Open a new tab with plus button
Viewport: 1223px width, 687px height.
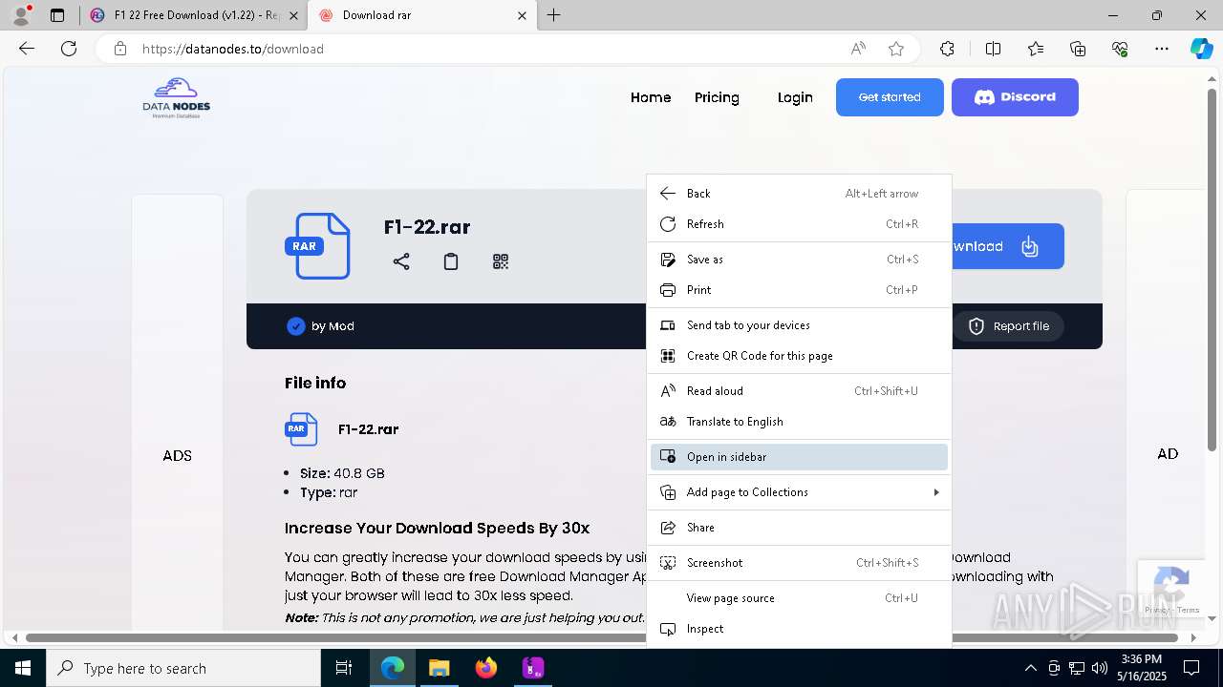[x=554, y=15]
